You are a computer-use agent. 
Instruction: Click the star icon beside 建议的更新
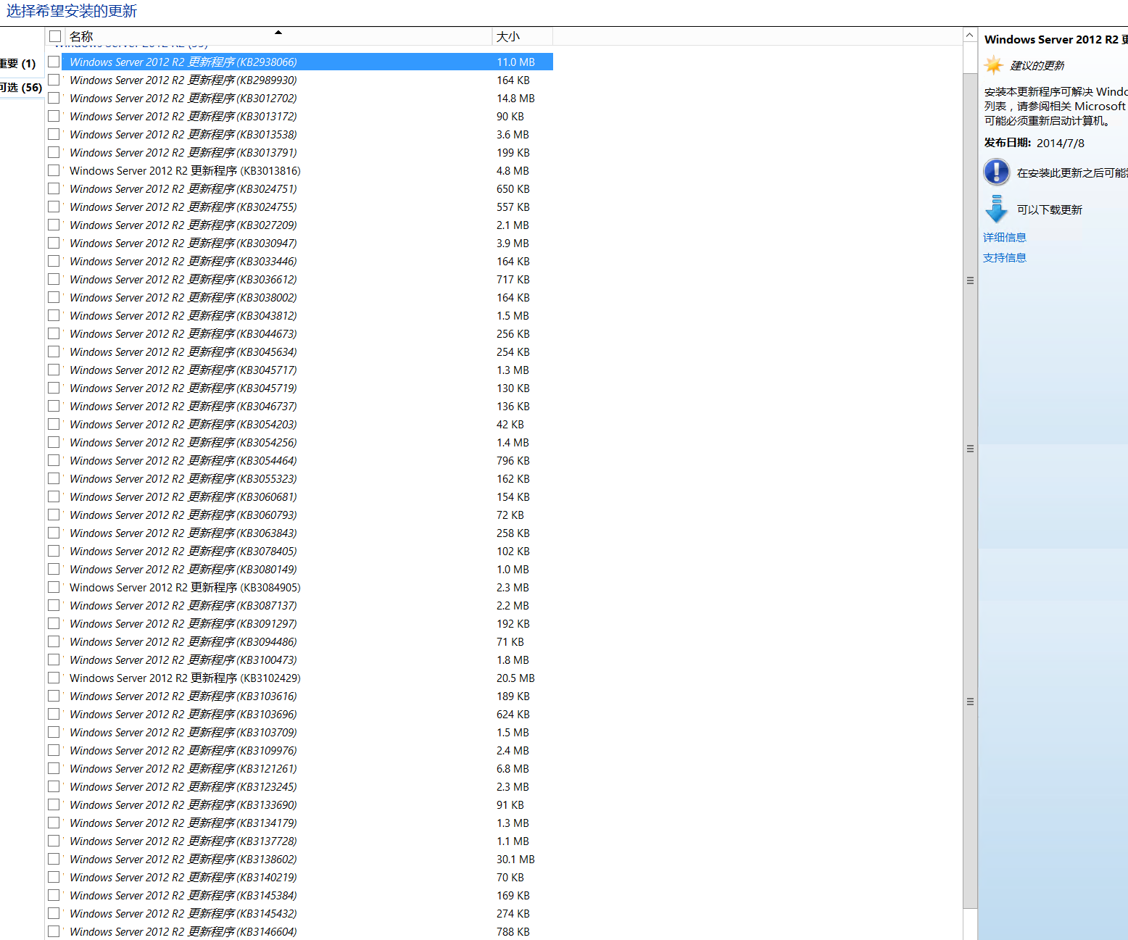tap(994, 65)
